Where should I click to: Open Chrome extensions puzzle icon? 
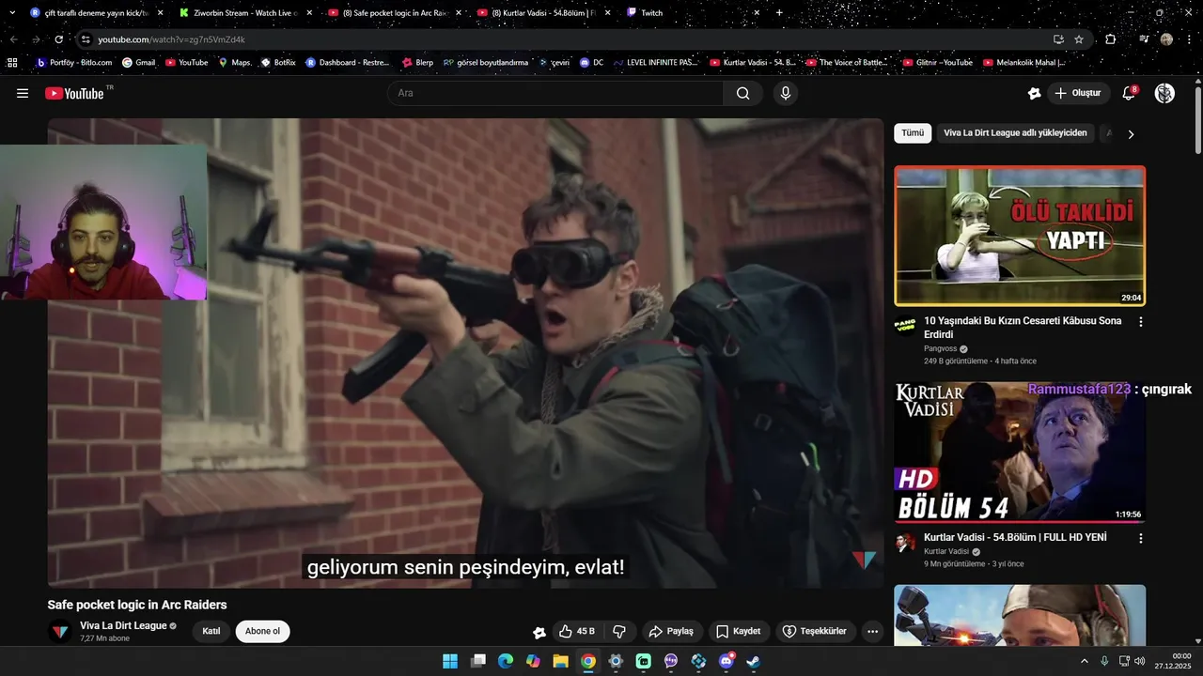pos(1110,39)
